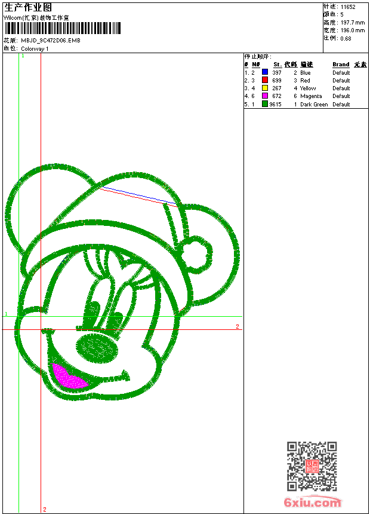Click the hat pom-pom in the design
Viewport: 370px width, 514px height.
coord(195,255)
